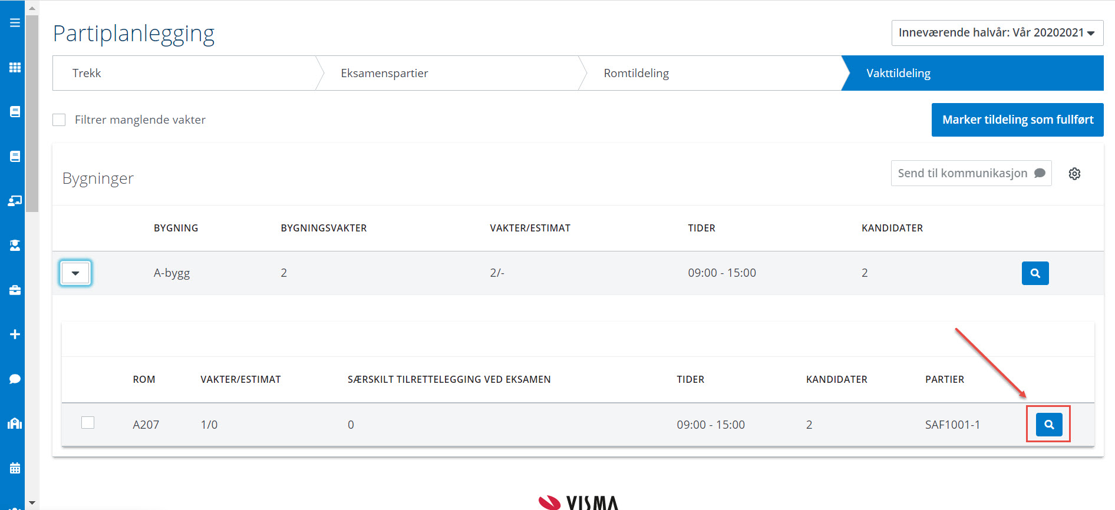Open the teacher presentation icon in sidebar
This screenshot has height=510, width=1115.
[15, 201]
